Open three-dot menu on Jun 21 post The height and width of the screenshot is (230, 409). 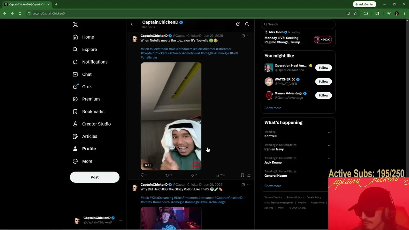[x=249, y=185]
